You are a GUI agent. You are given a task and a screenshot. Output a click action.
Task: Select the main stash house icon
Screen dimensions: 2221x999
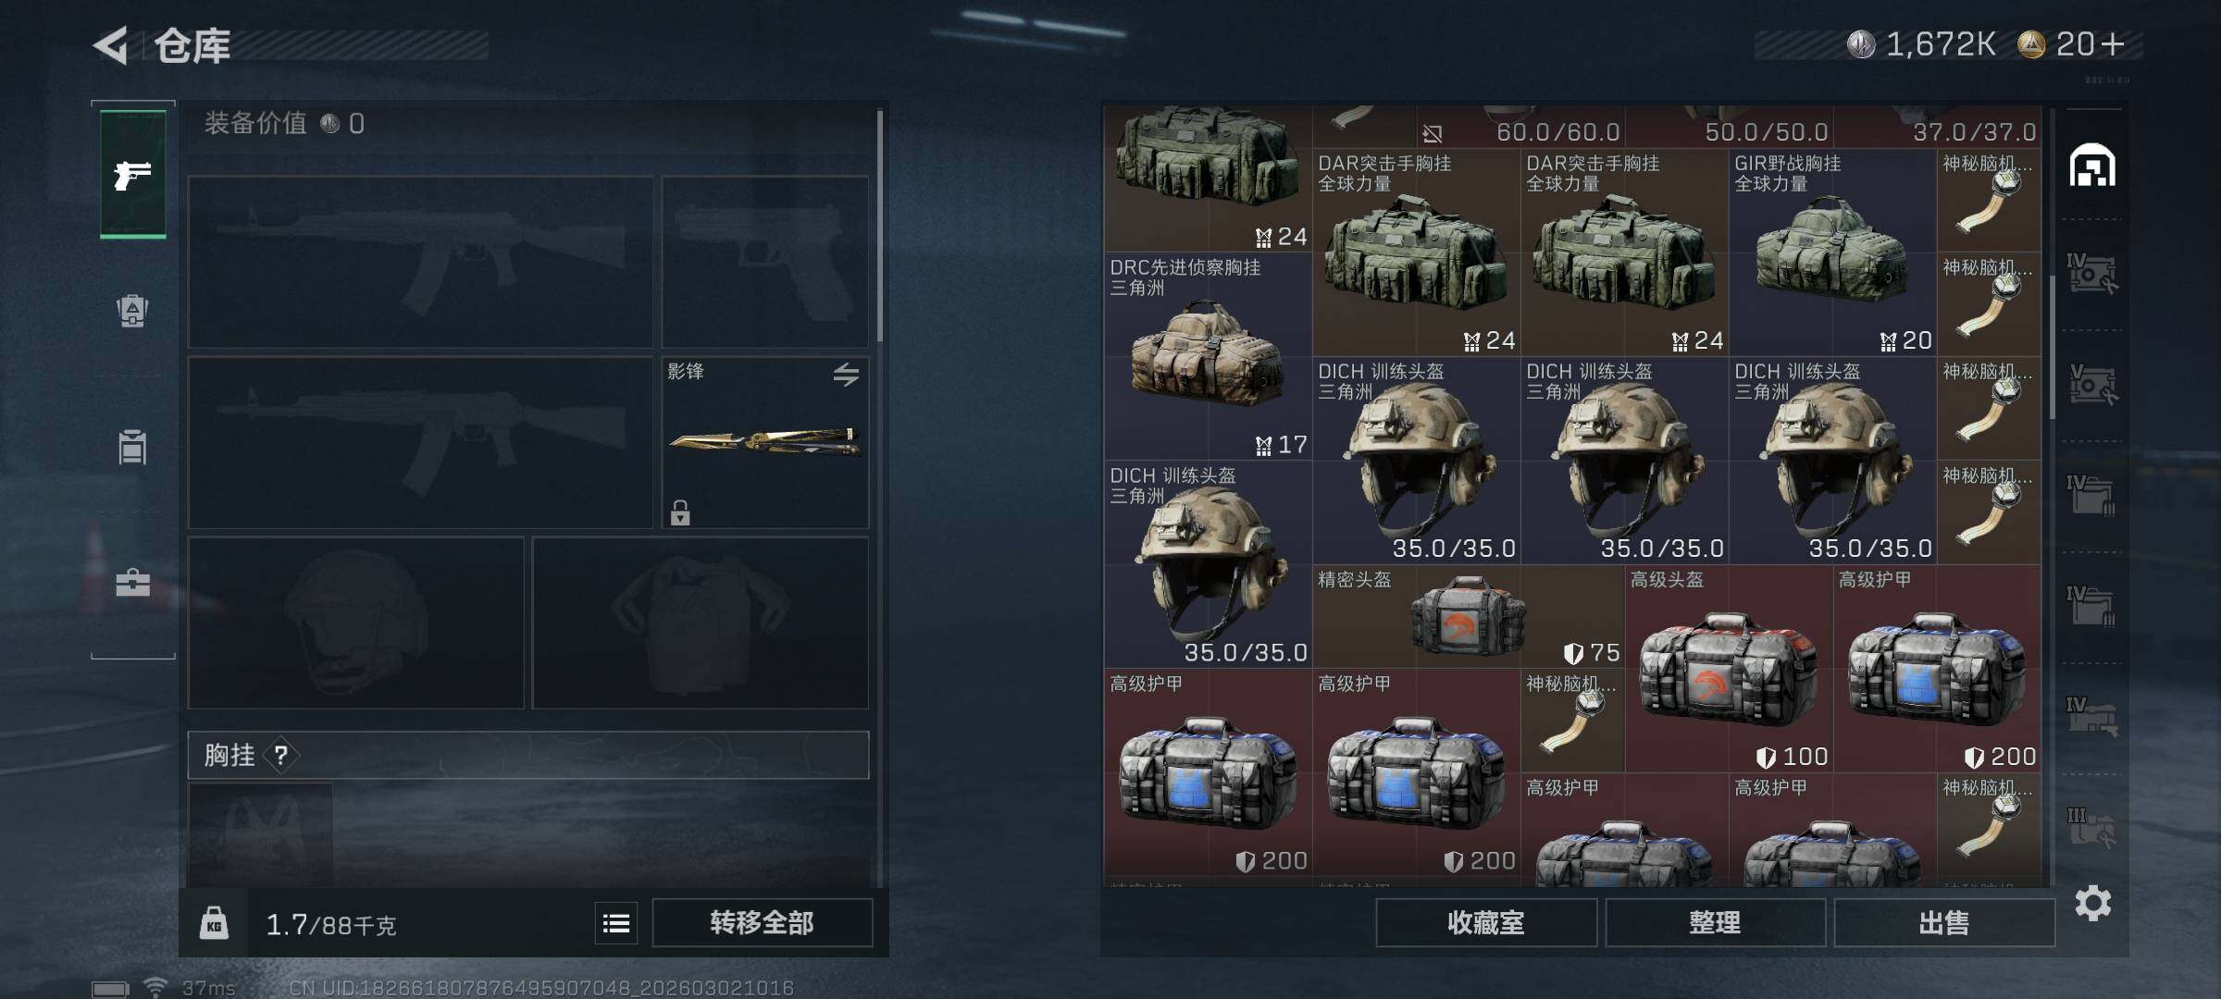coord(2092,166)
